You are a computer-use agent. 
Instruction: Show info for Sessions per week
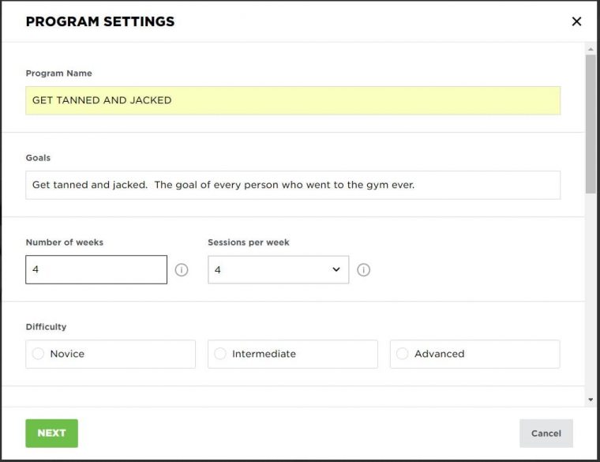(363, 270)
